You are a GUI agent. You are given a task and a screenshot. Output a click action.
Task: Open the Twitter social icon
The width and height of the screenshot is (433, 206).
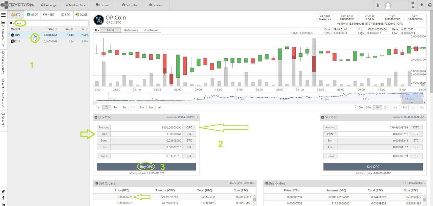(3, 191)
